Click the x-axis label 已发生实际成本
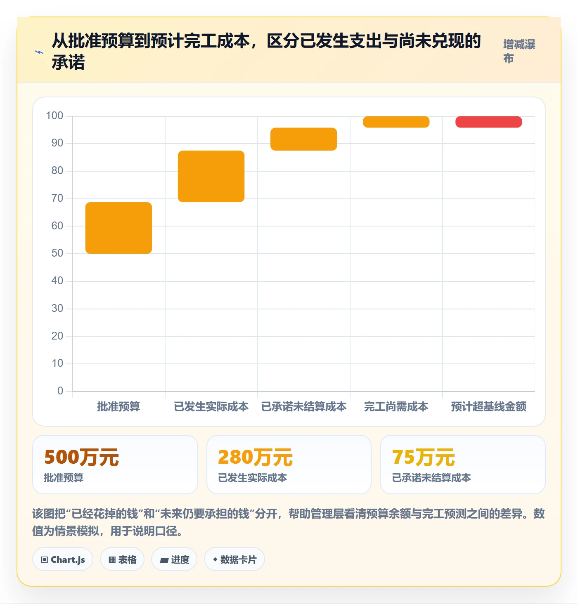 (x=211, y=407)
